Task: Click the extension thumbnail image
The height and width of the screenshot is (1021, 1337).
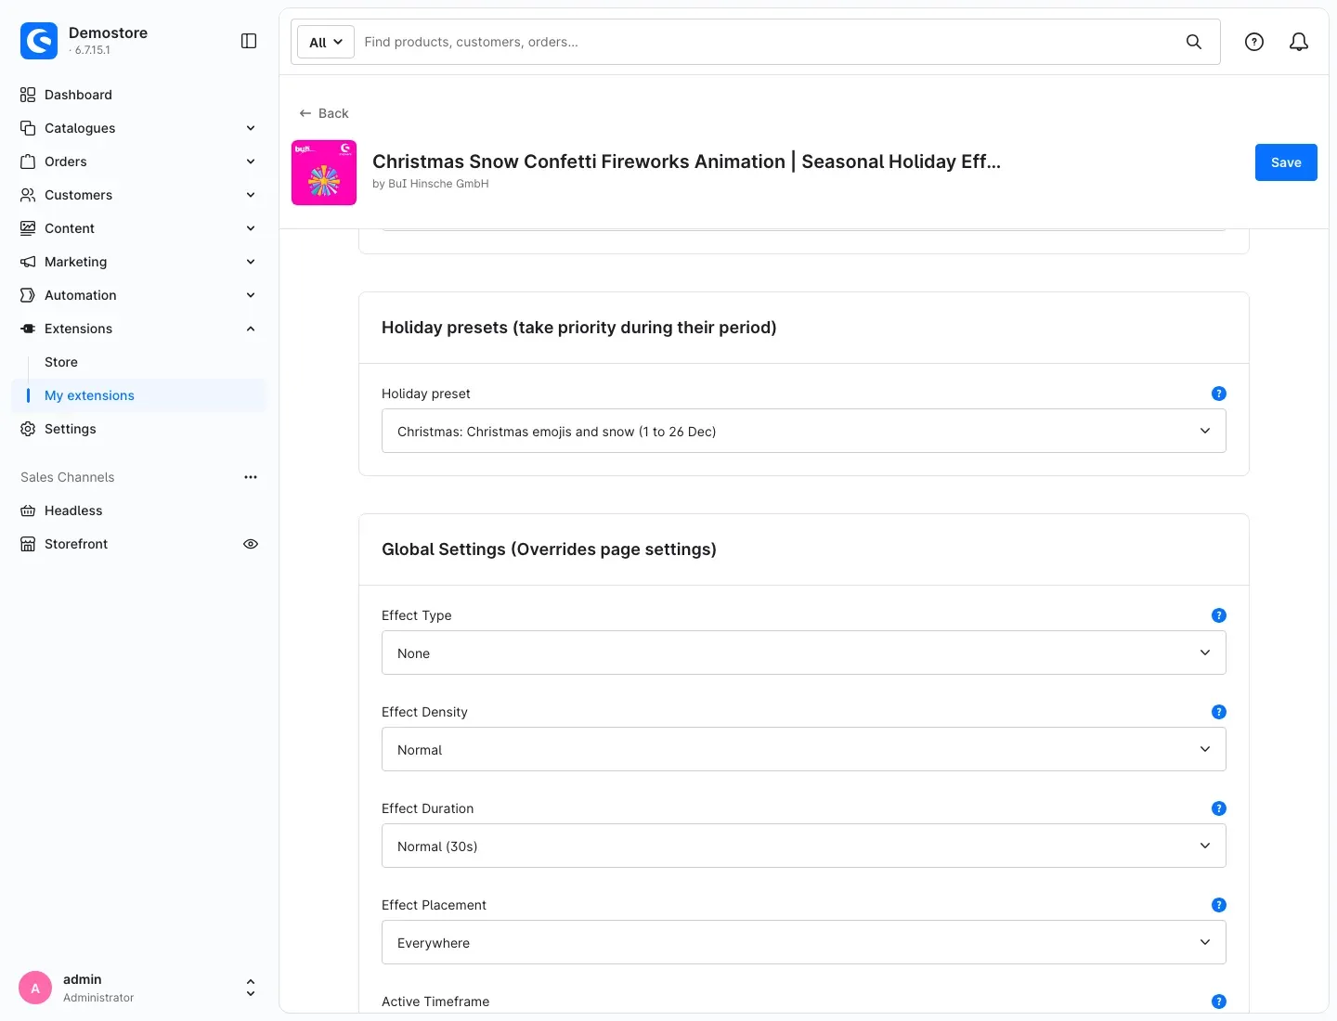Action: tap(324, 173)
